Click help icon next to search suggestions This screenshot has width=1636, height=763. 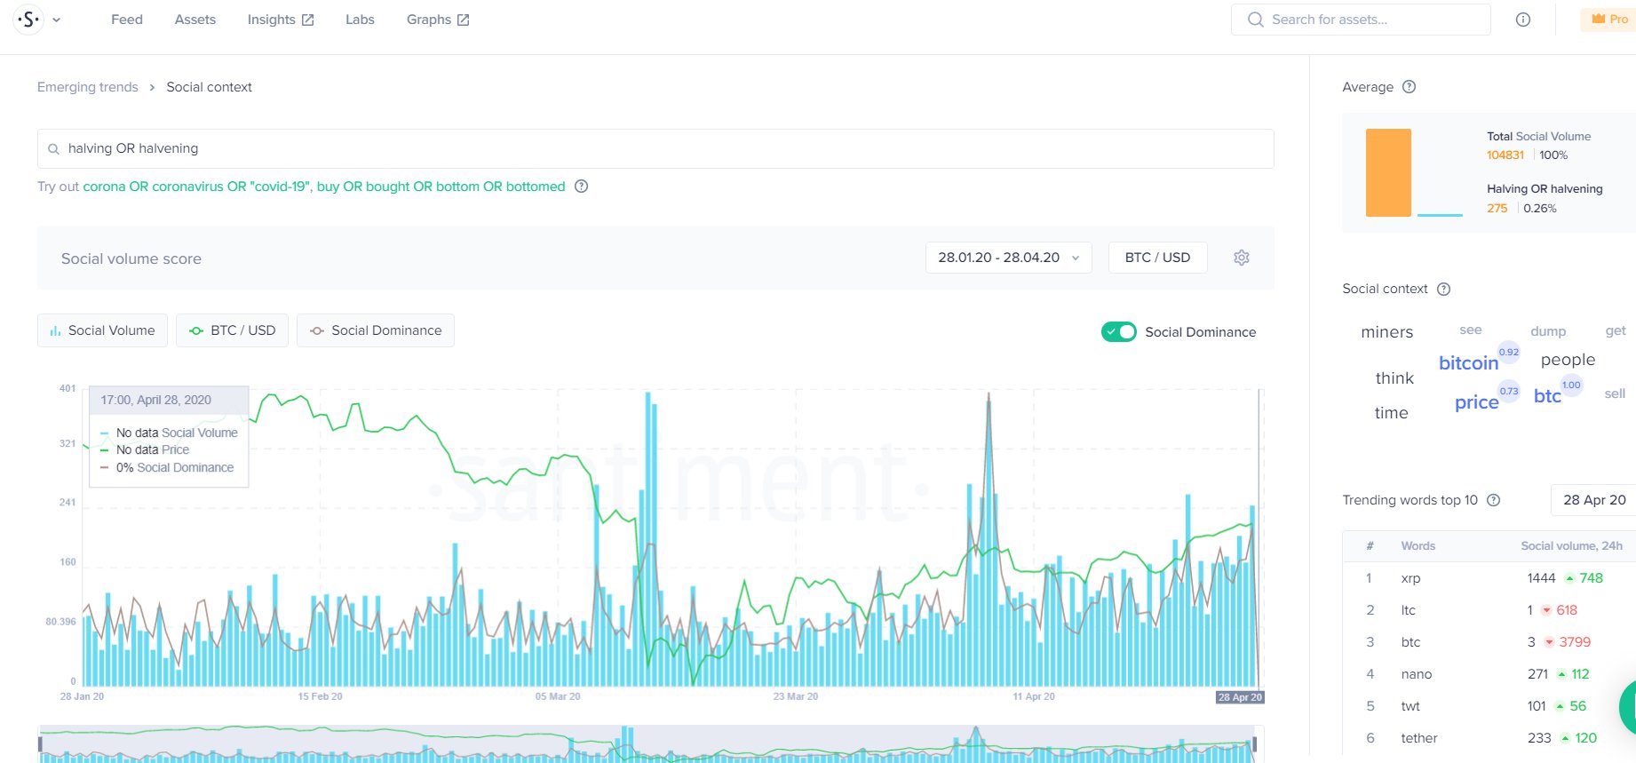[582, 187]
